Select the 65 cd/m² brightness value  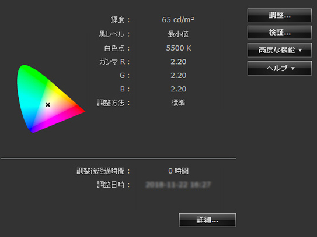178,20
